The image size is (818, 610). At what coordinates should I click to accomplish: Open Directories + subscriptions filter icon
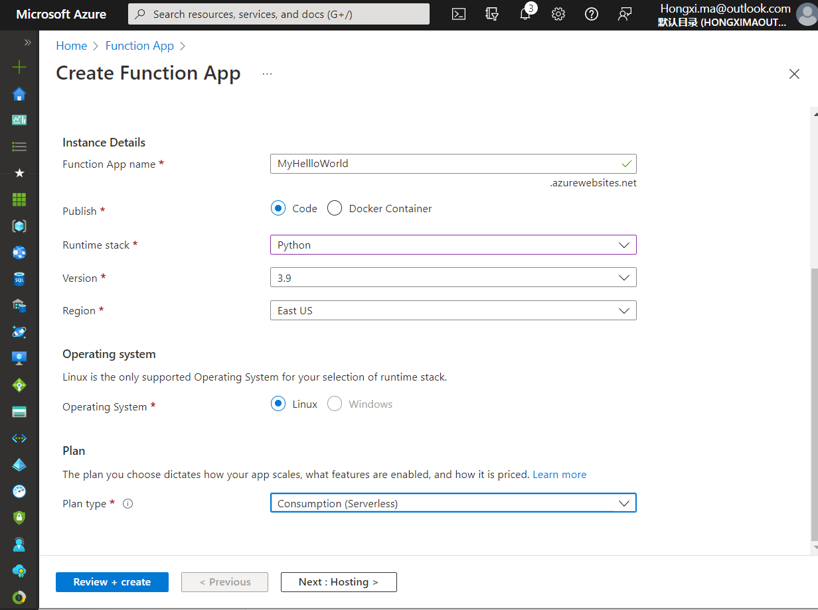492,14
